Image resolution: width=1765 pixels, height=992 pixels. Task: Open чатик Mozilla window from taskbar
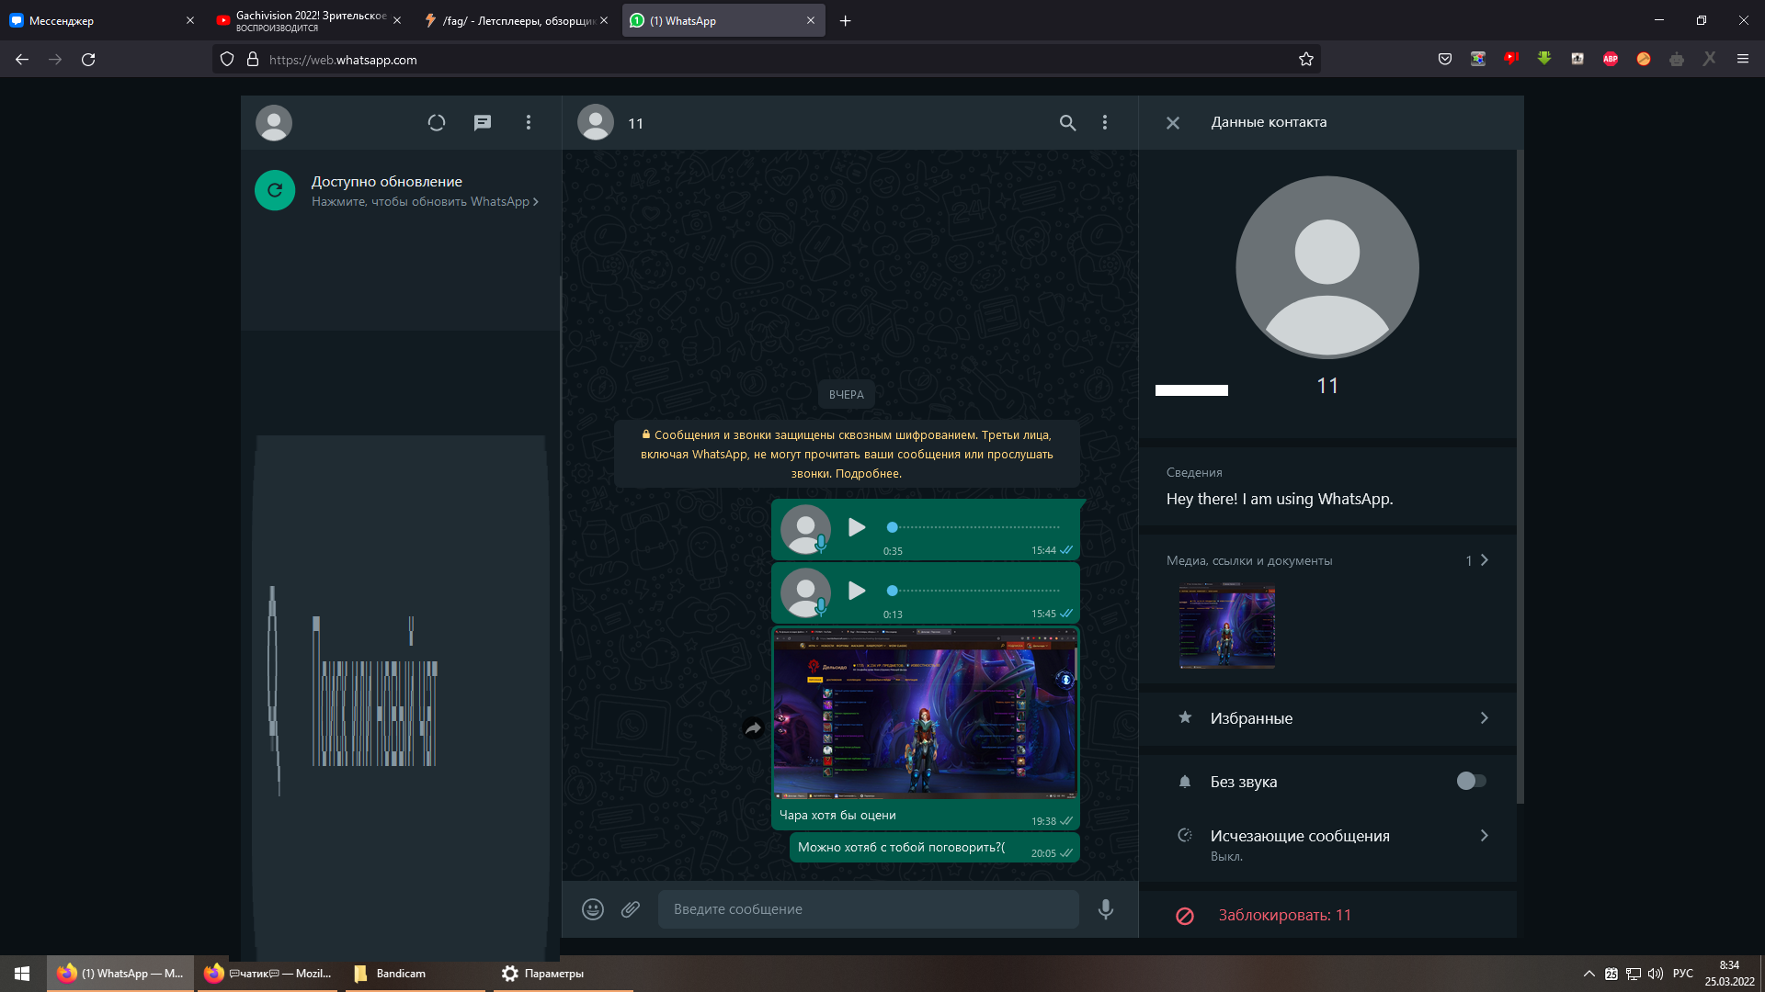point(268,974)
